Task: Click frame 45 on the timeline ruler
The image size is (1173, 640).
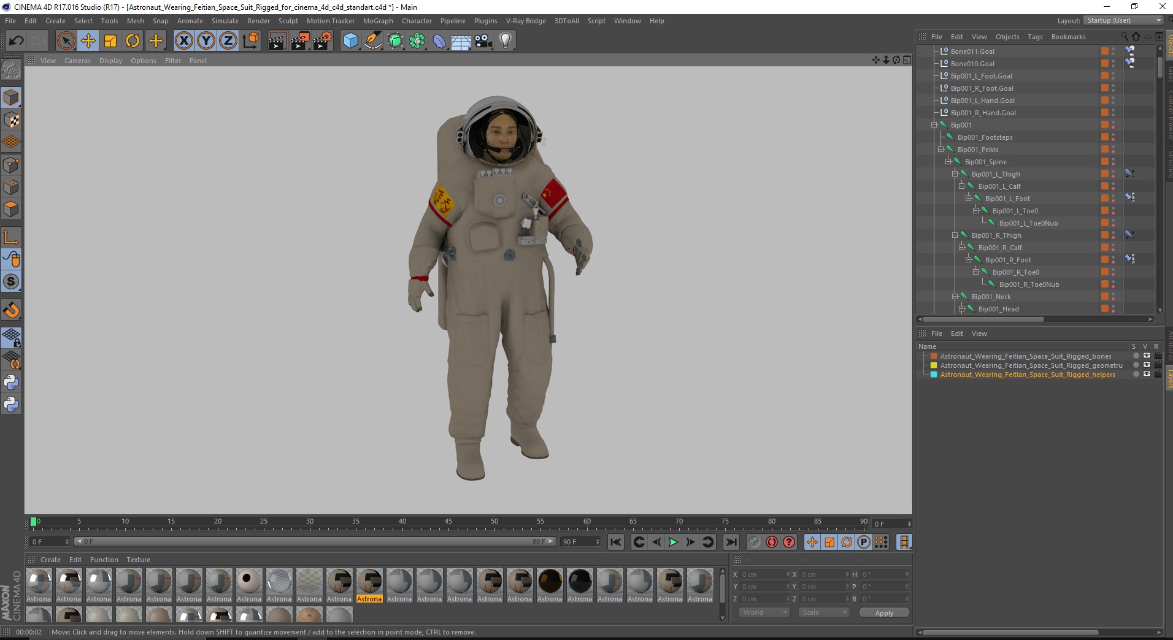Action: (448, 522)
